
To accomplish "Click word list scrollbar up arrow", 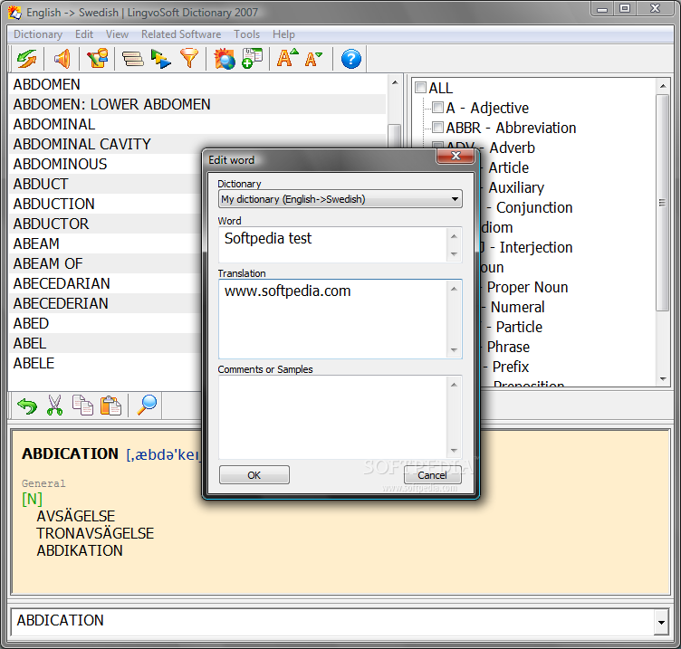I will click(395, 82).
